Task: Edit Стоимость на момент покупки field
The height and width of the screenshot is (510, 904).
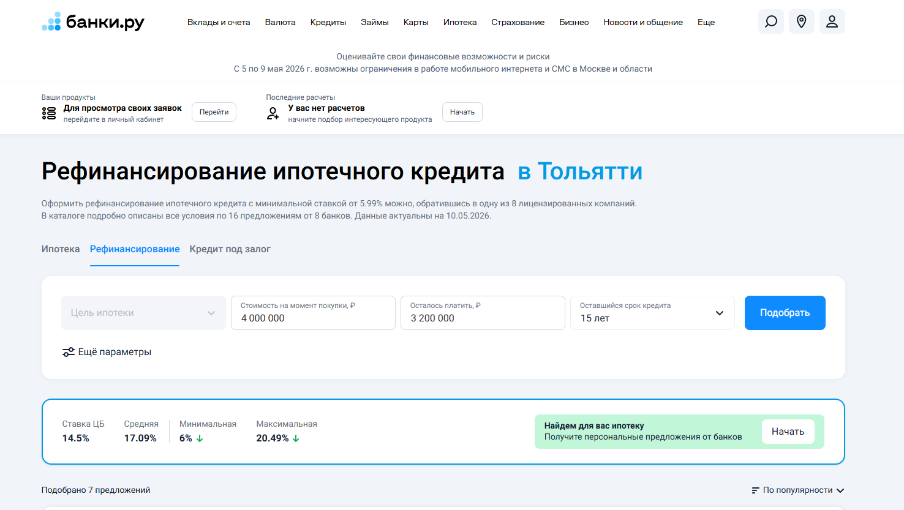Action: pyautogui.click(x=313, y=313)
